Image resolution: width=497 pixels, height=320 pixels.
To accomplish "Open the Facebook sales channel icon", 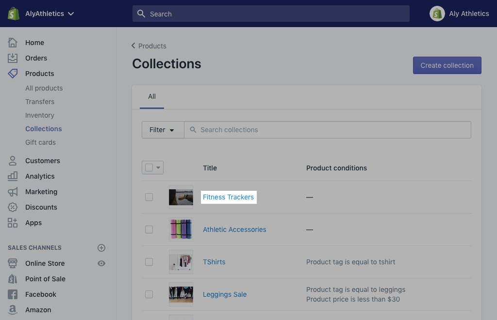I will [x=14, y=294].
